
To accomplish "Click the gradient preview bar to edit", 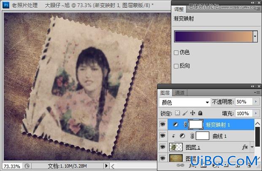I will pos(213,37).
